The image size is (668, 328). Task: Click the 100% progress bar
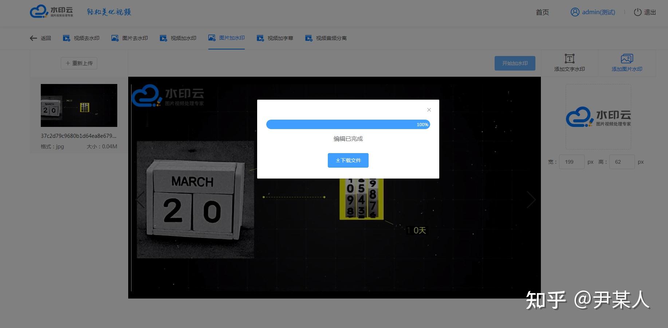(348, 124)
